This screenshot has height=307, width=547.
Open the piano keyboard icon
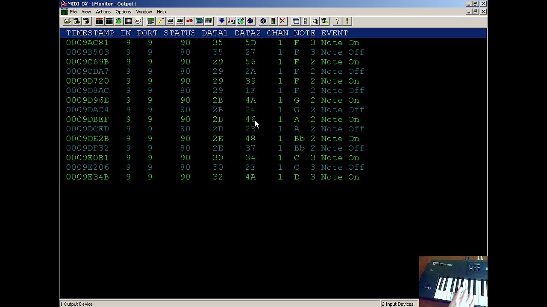click(x=209, y=21)
